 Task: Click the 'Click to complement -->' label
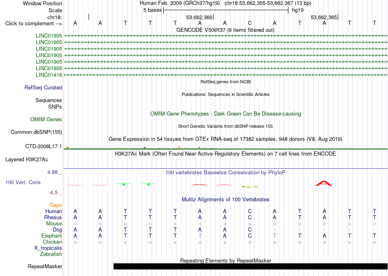(33, 24)
